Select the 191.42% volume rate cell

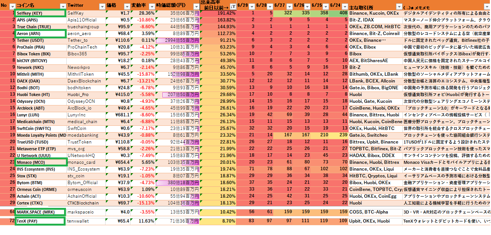click(219, 13)
